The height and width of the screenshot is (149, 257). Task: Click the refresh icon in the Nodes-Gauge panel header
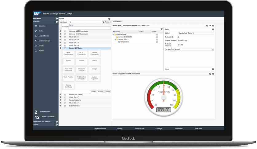210,74
